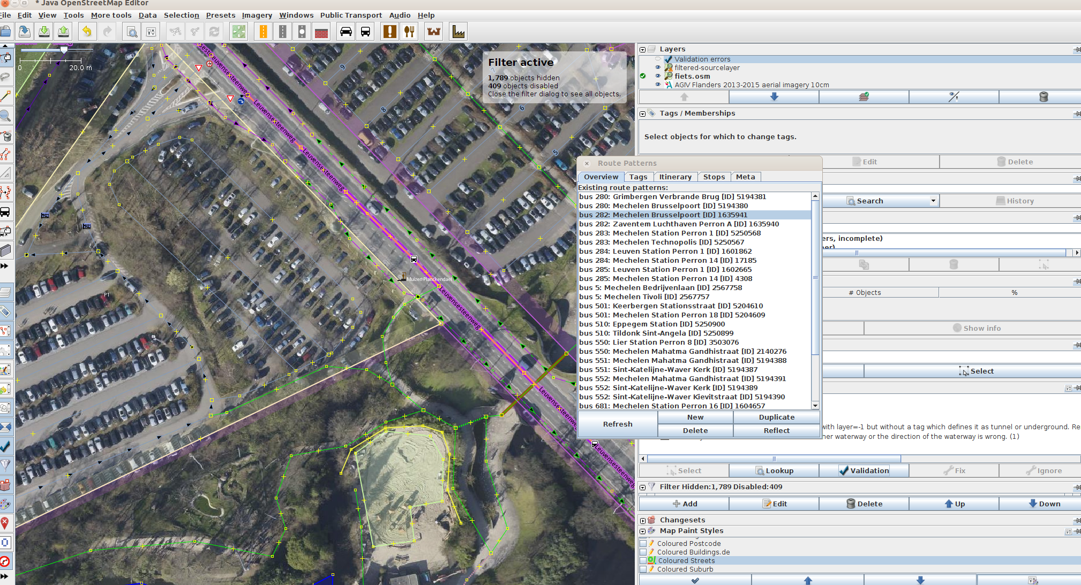Select the grey street preset icon

[282, 32]
